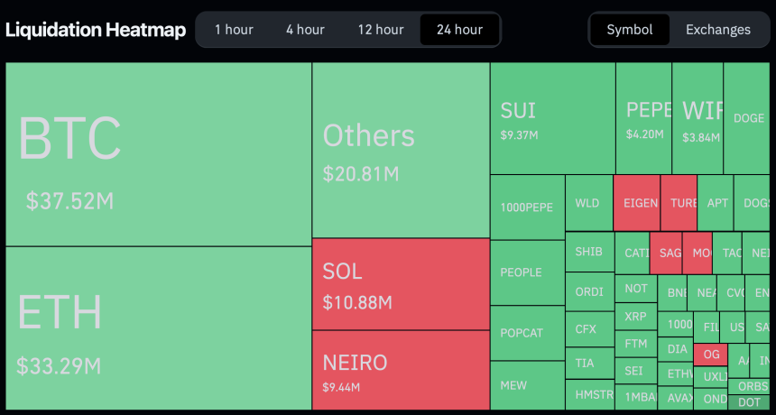Choose the 12 hour timeframe tab

(380, 30)
